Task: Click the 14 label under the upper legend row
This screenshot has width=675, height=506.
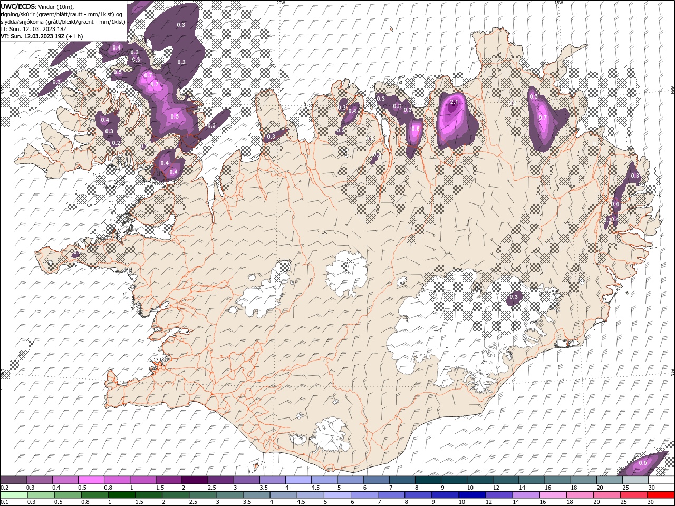Action: (x=521, y=488)
